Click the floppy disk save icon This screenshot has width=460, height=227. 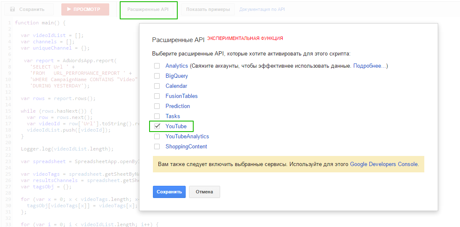click(x=12, y=9)
